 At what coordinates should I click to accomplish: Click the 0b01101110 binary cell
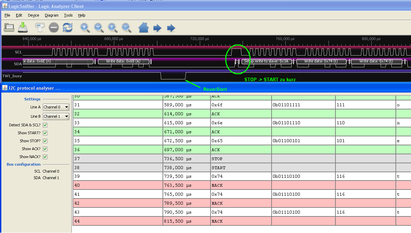click(303, 123)
